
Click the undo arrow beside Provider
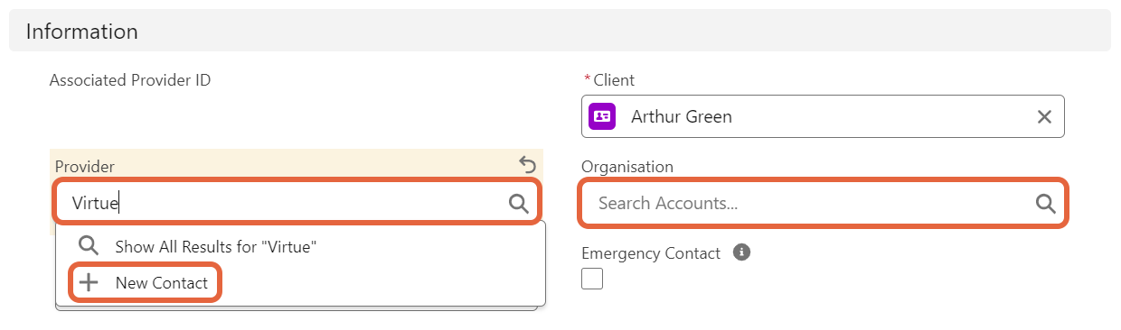pos(528,164)
